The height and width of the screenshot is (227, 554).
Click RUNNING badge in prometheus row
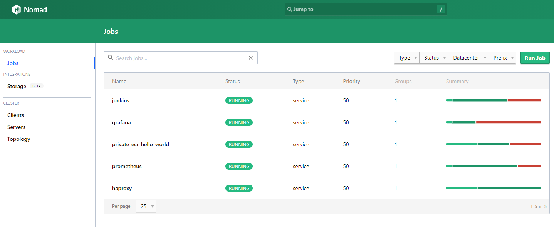(239, 166)
